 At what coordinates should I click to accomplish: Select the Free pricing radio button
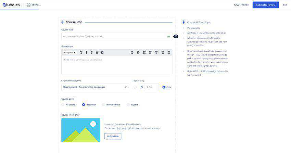[164, 87]
